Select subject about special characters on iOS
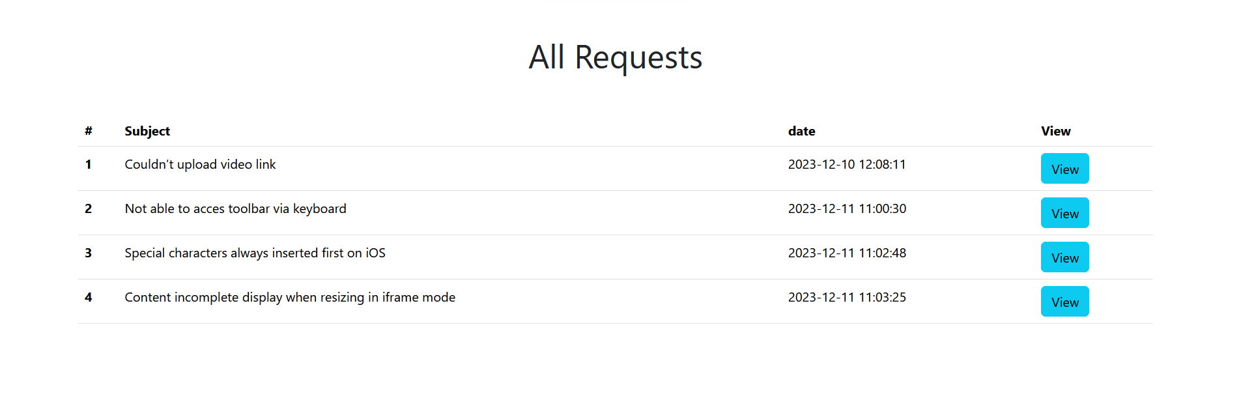 click(x=255, y=253)
